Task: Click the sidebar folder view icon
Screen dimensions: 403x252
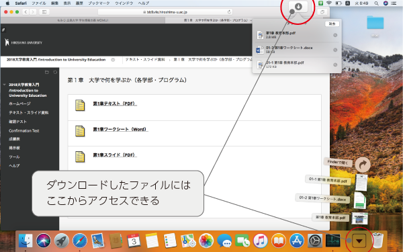Action: click(x=47, y=73)
